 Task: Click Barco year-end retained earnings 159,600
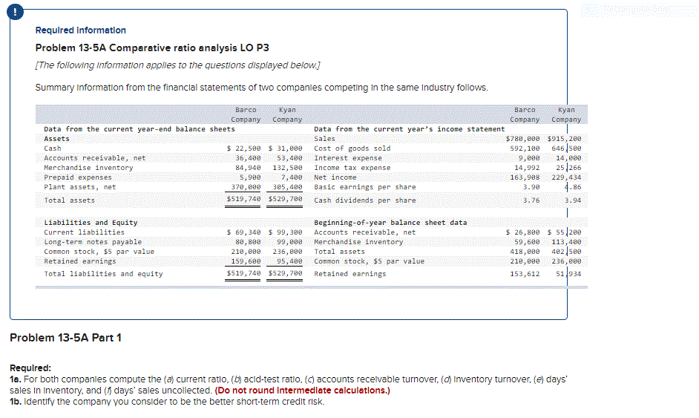246,261
